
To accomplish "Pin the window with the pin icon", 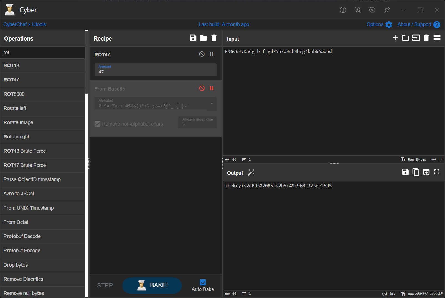I will point(387,10).
